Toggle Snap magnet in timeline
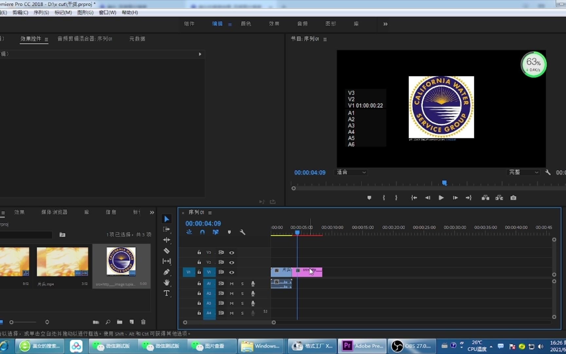Viewport: 566px width, 354px height. pyautogui.click(x=202, y=232)
